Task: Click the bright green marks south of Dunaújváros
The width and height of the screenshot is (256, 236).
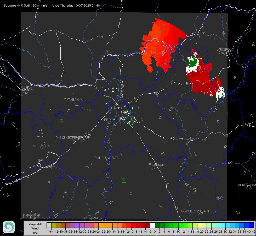Action: click(124, 180)
